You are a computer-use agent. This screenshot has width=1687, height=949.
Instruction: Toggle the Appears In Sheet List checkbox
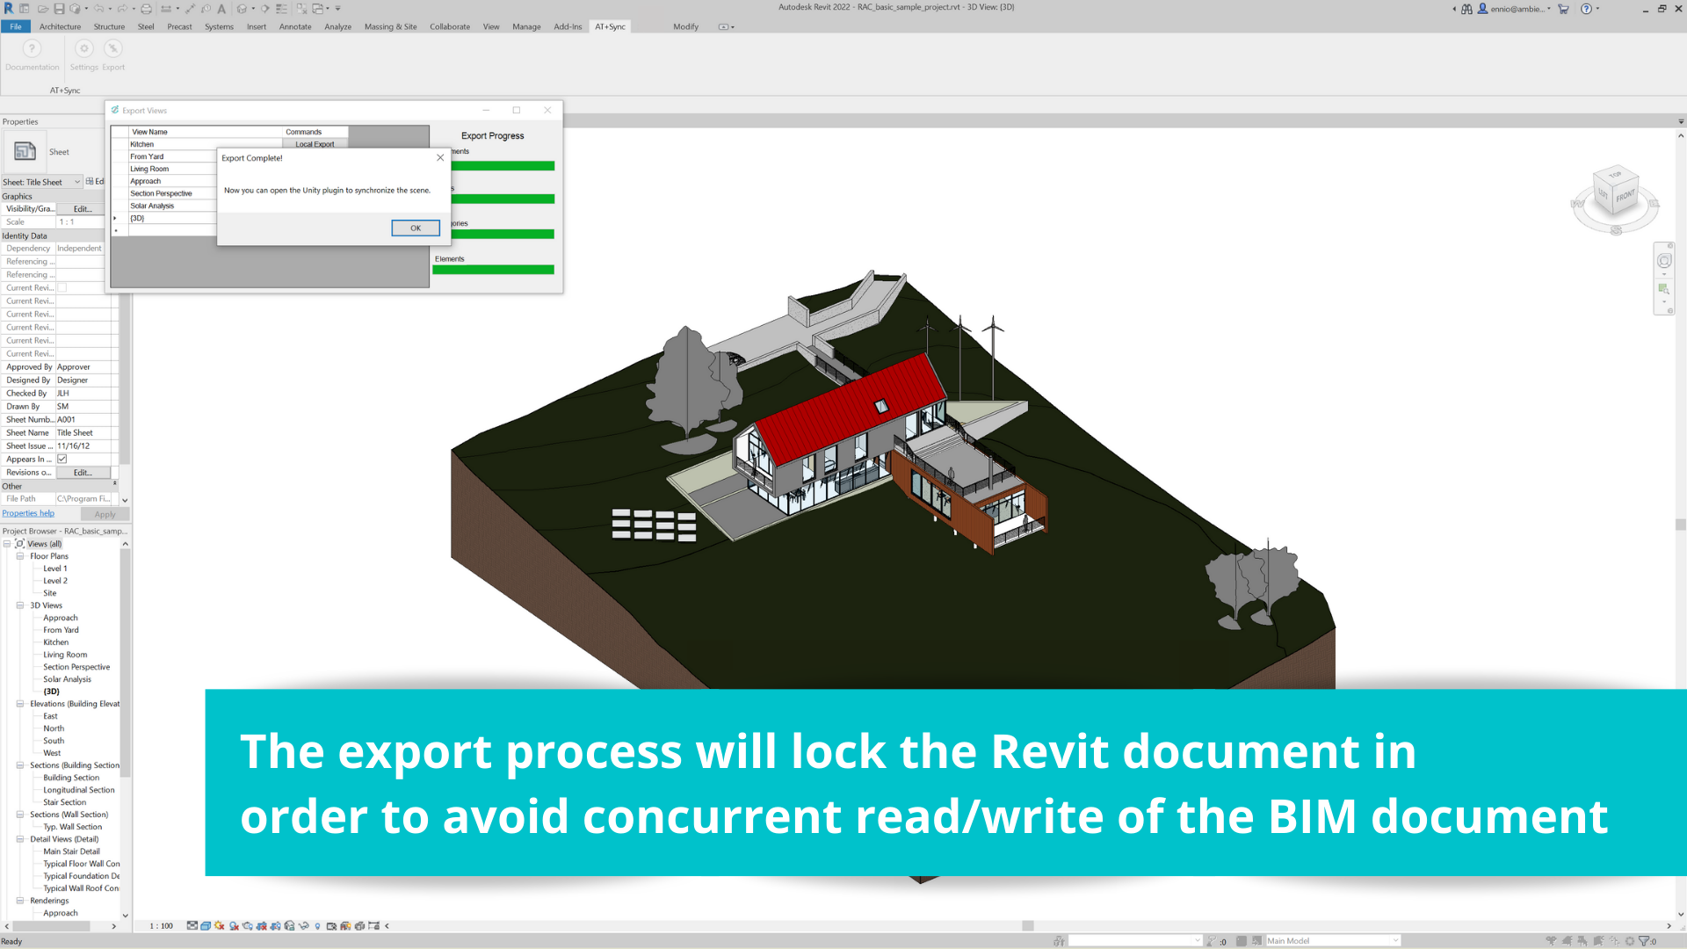pyautogui.click(x=62, y=460)
